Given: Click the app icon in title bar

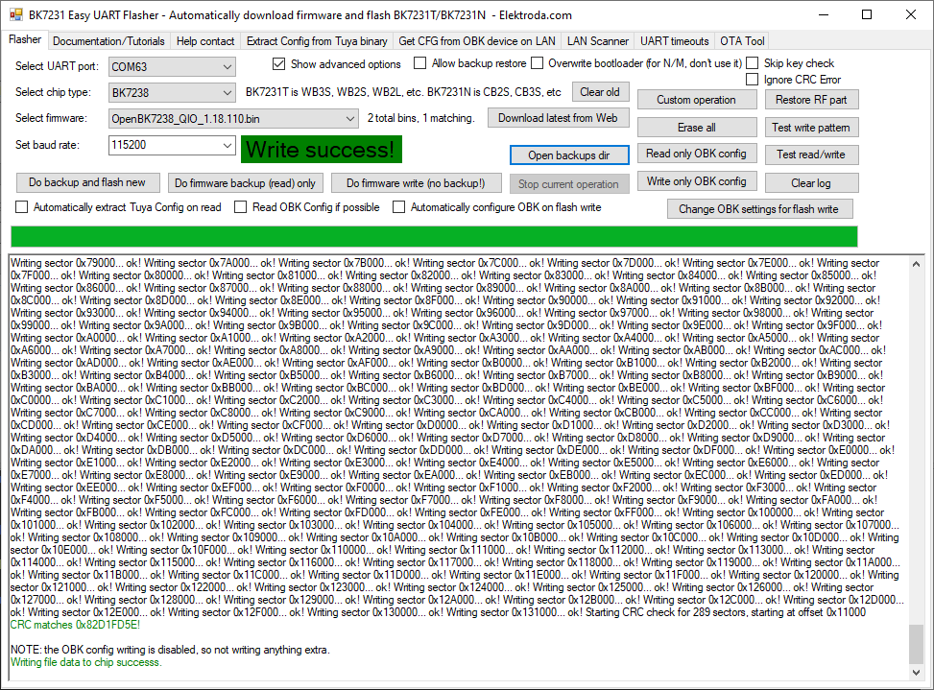Looking at the screenshot, I should 16,15.
